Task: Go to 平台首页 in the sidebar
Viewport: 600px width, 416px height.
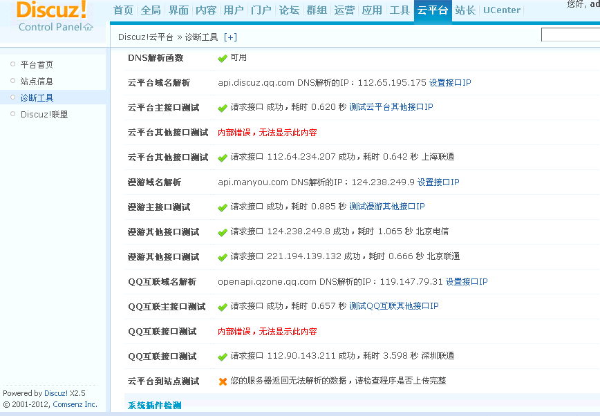Action: (37, 65)
